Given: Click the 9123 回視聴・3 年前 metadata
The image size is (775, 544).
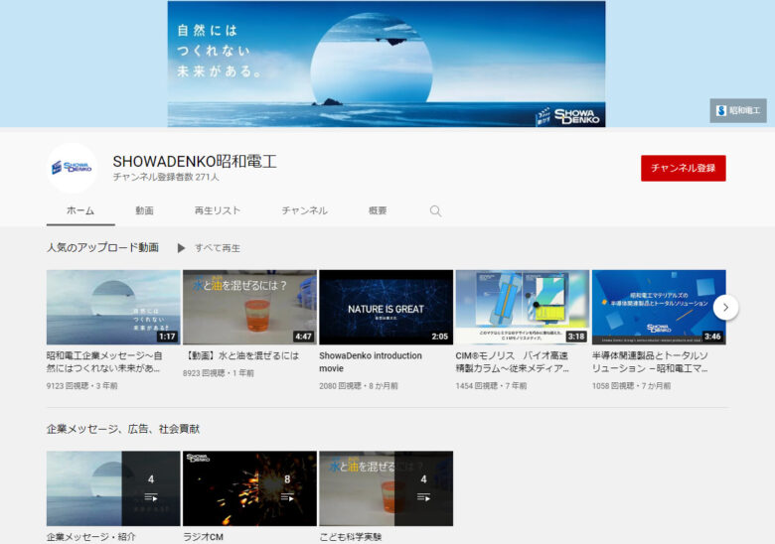Looking at the screenshot, I should pyautogui.click(x=82, y=386).
